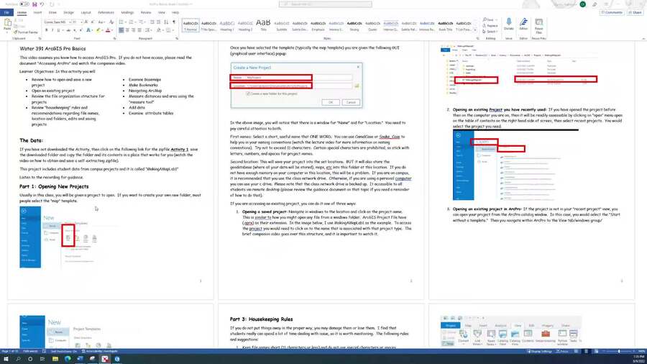This screenshot has width=647, height=364.
Task: Align text right
Action: (134, 30)
